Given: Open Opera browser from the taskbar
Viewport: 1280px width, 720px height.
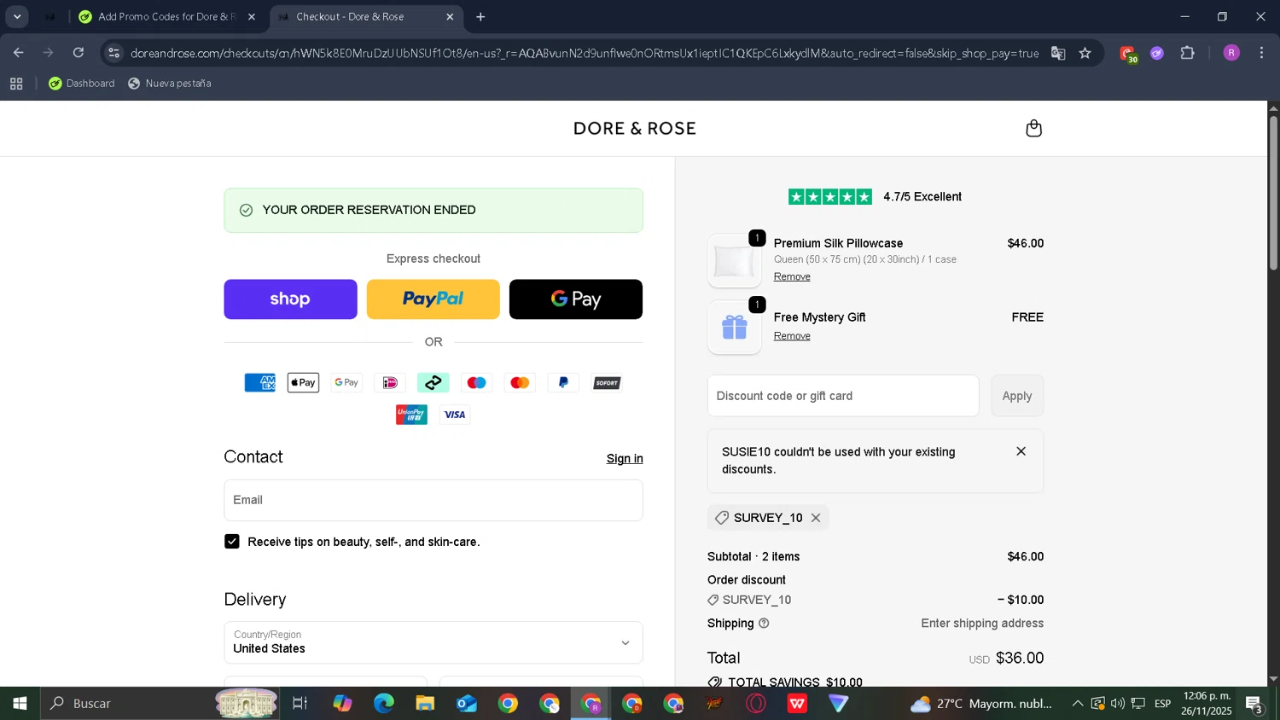Looking at the screenshot, I should tap(756, 704).
